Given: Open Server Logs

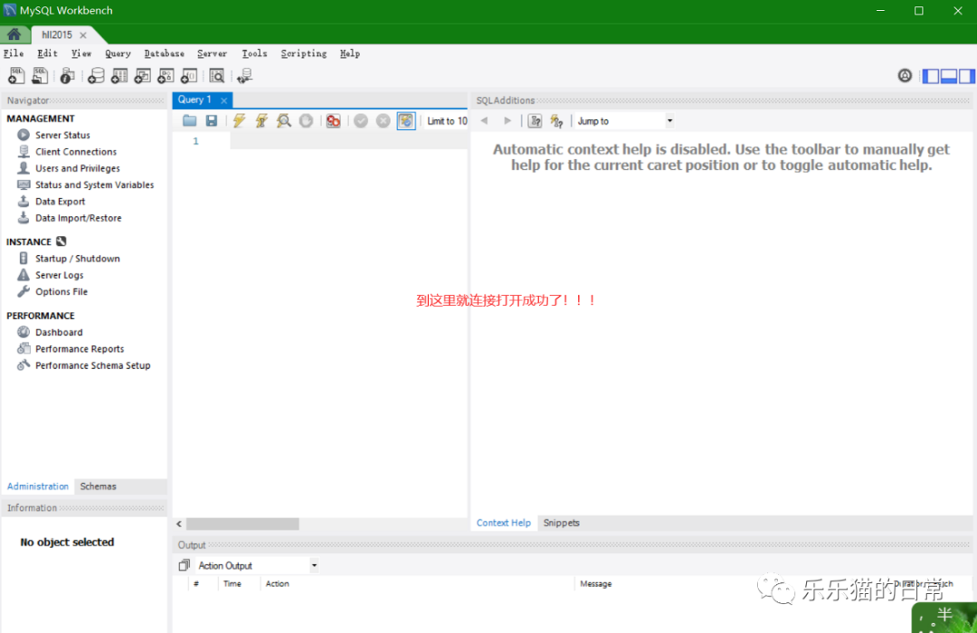Looking at the screenshot, I should click(x=59, y=276).
